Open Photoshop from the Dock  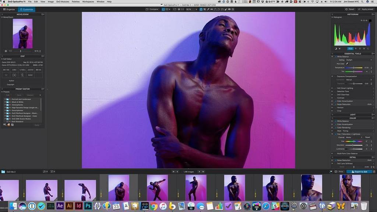point(88,206)
